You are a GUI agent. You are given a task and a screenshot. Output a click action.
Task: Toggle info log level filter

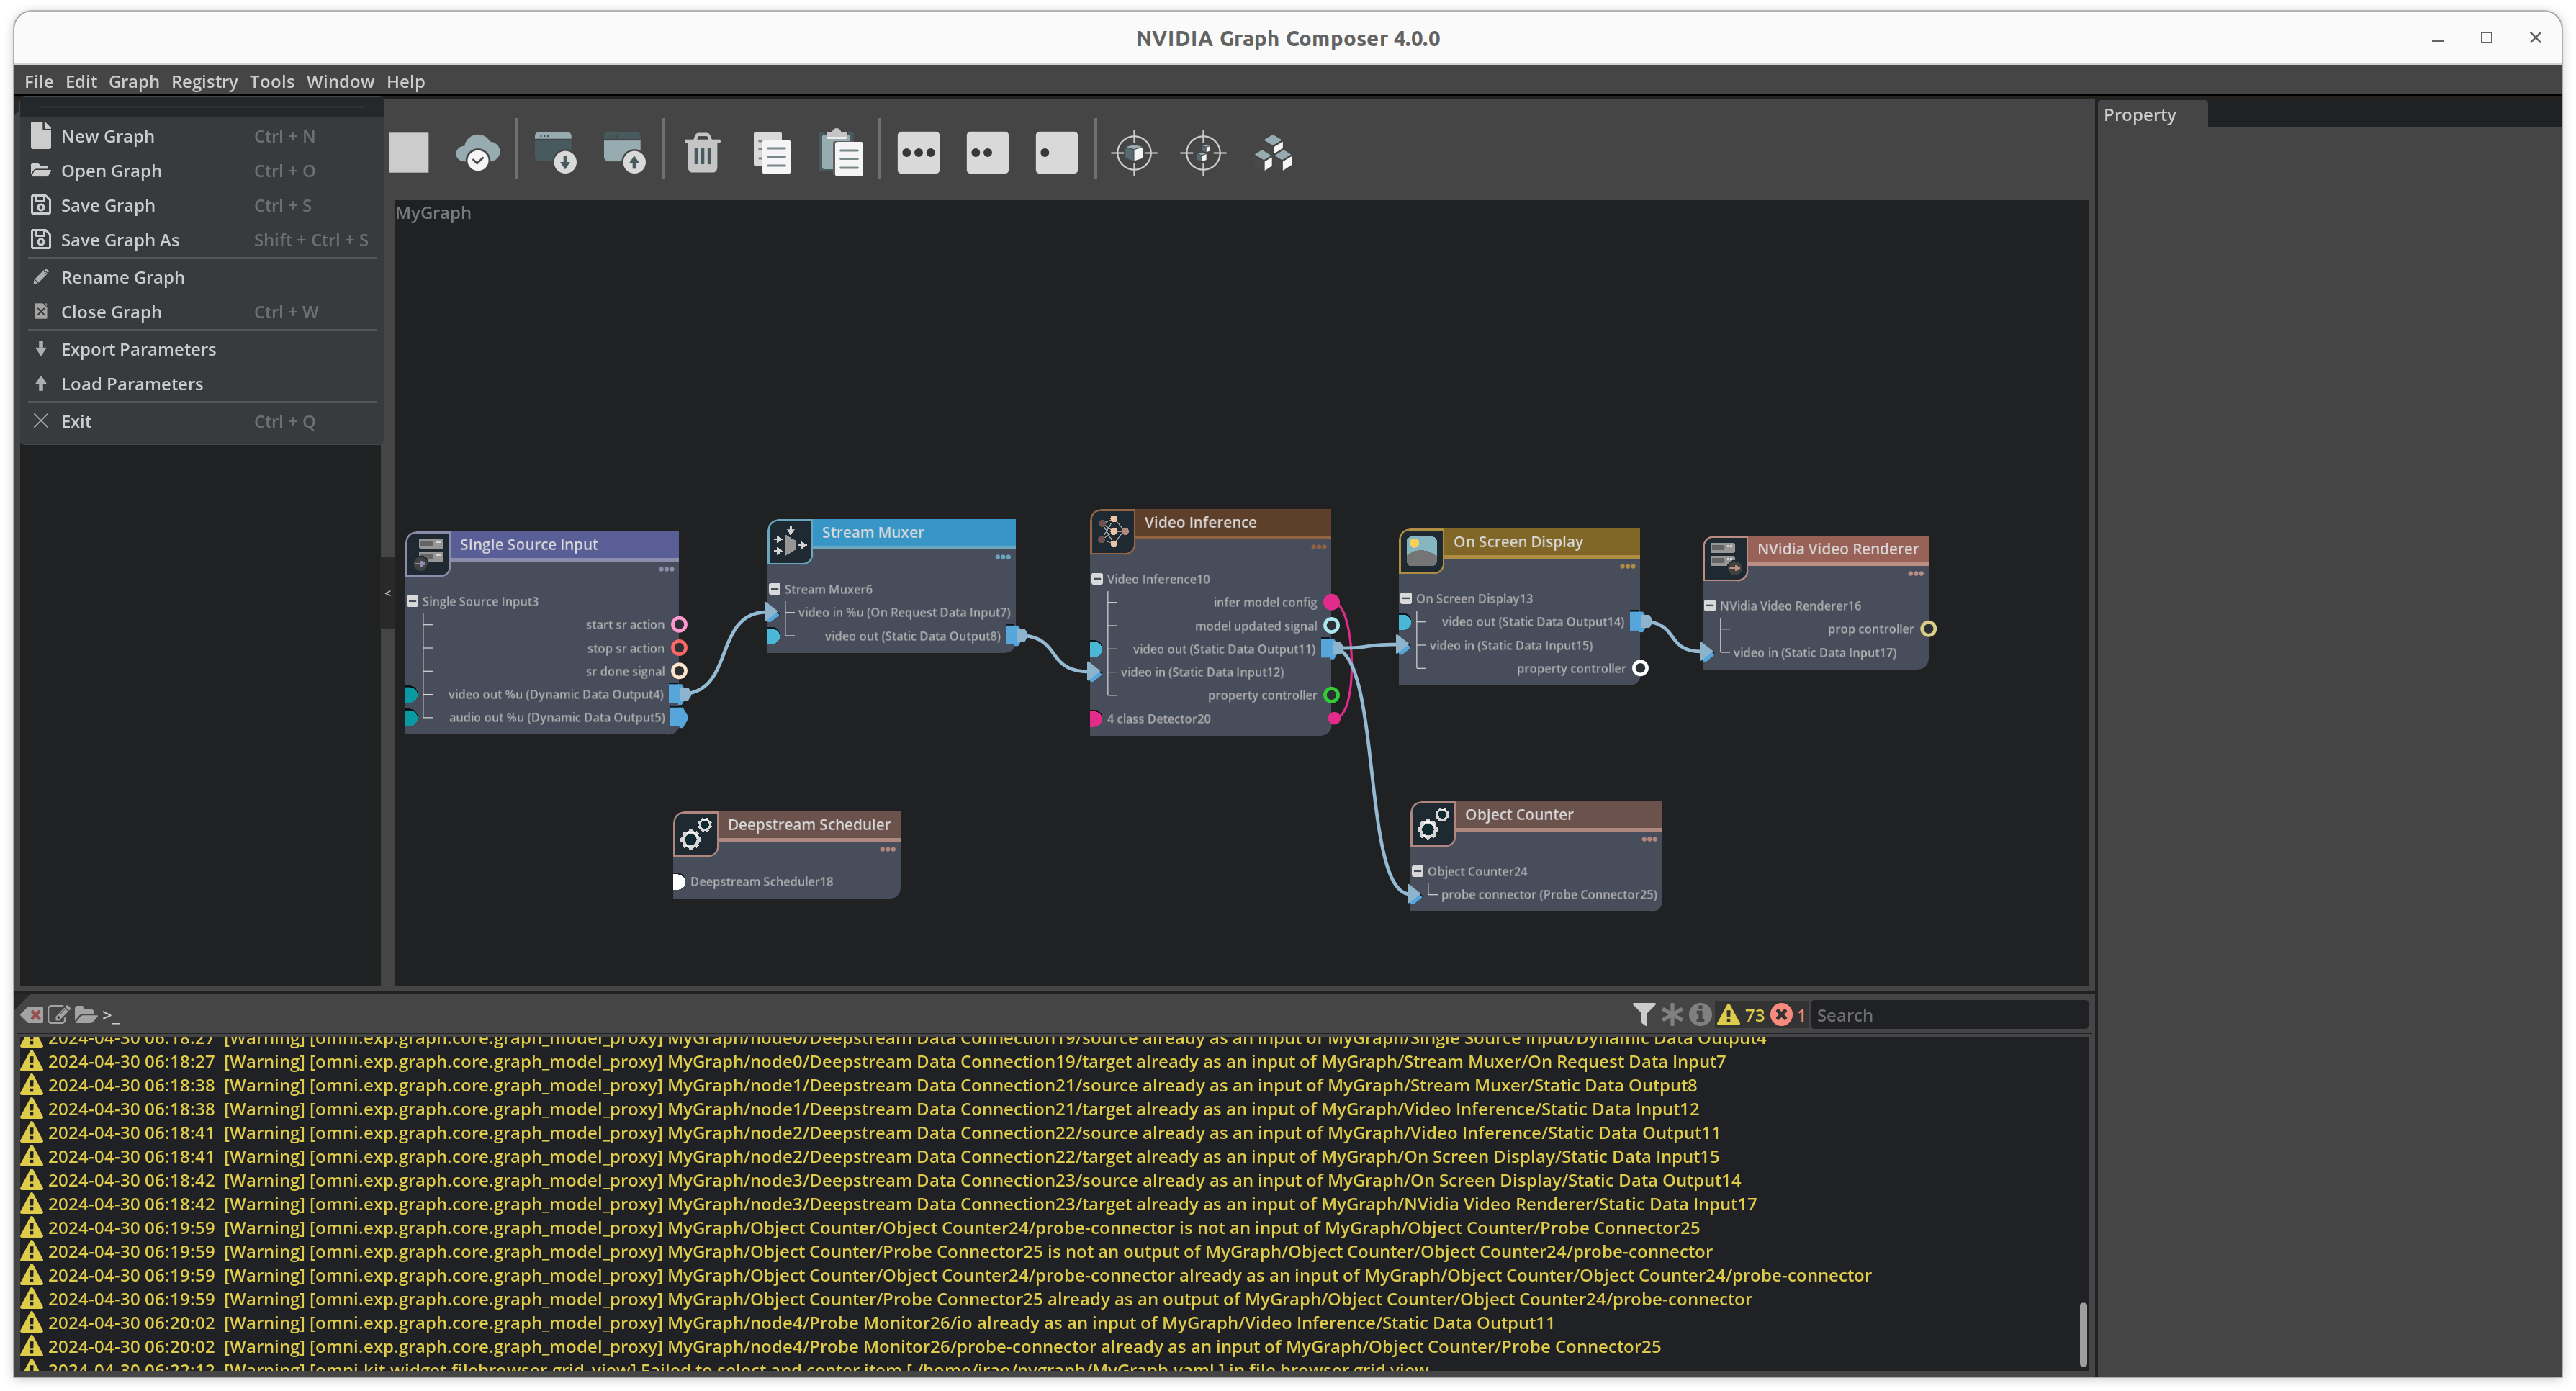(1700, 1015)
